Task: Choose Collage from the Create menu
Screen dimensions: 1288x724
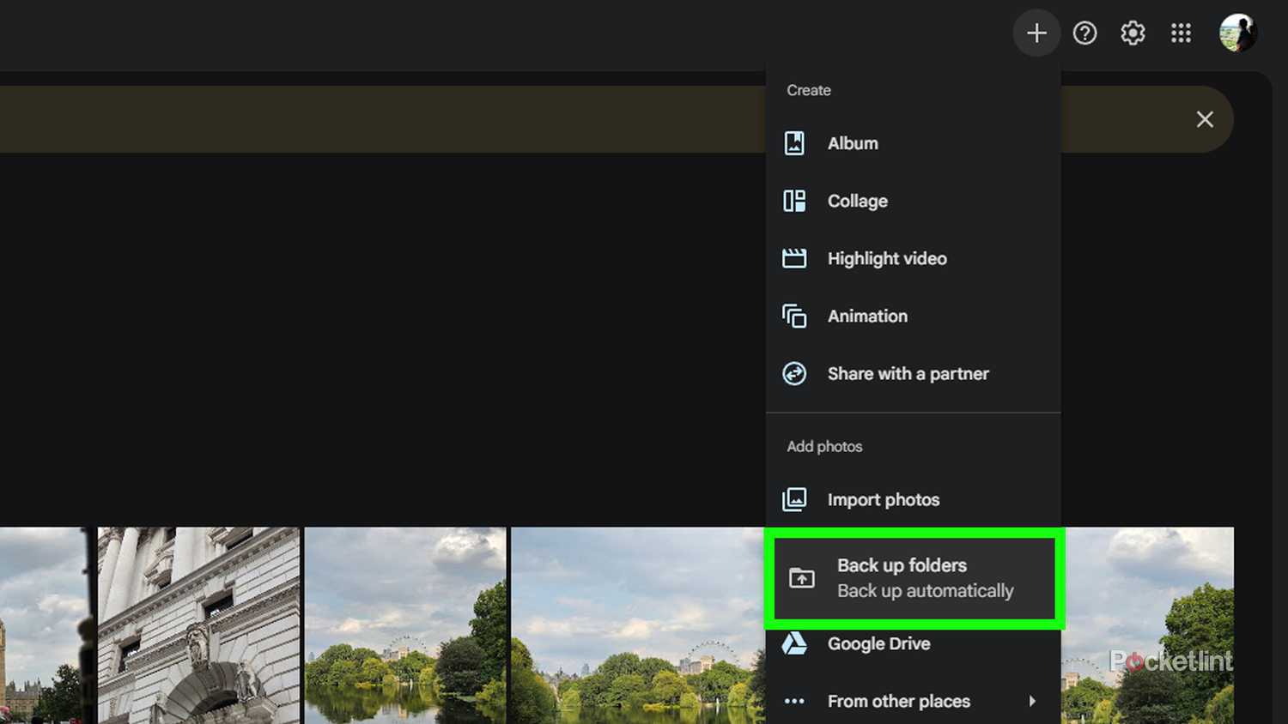Action: click(x=858, y=201)
